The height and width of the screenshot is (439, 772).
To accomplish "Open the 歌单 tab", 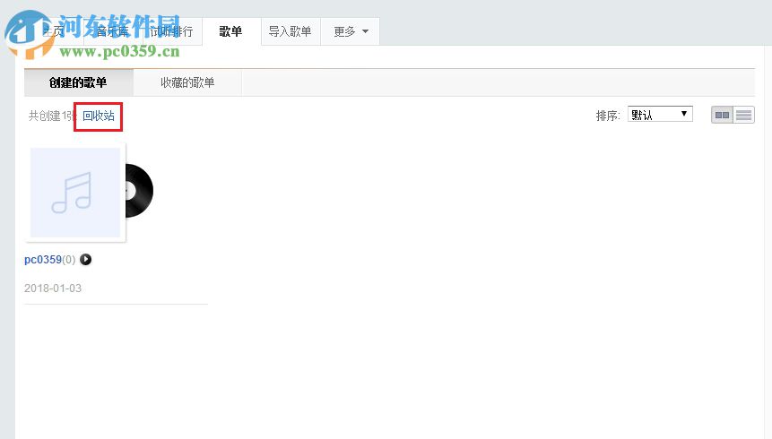I will (231, 31).
